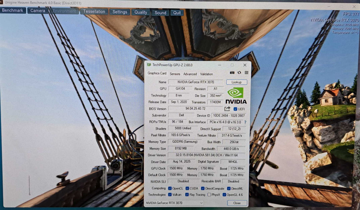Click GPU-Z app icon in title bar
Viewport: 360px width, 210px height.
click(149, 64)
